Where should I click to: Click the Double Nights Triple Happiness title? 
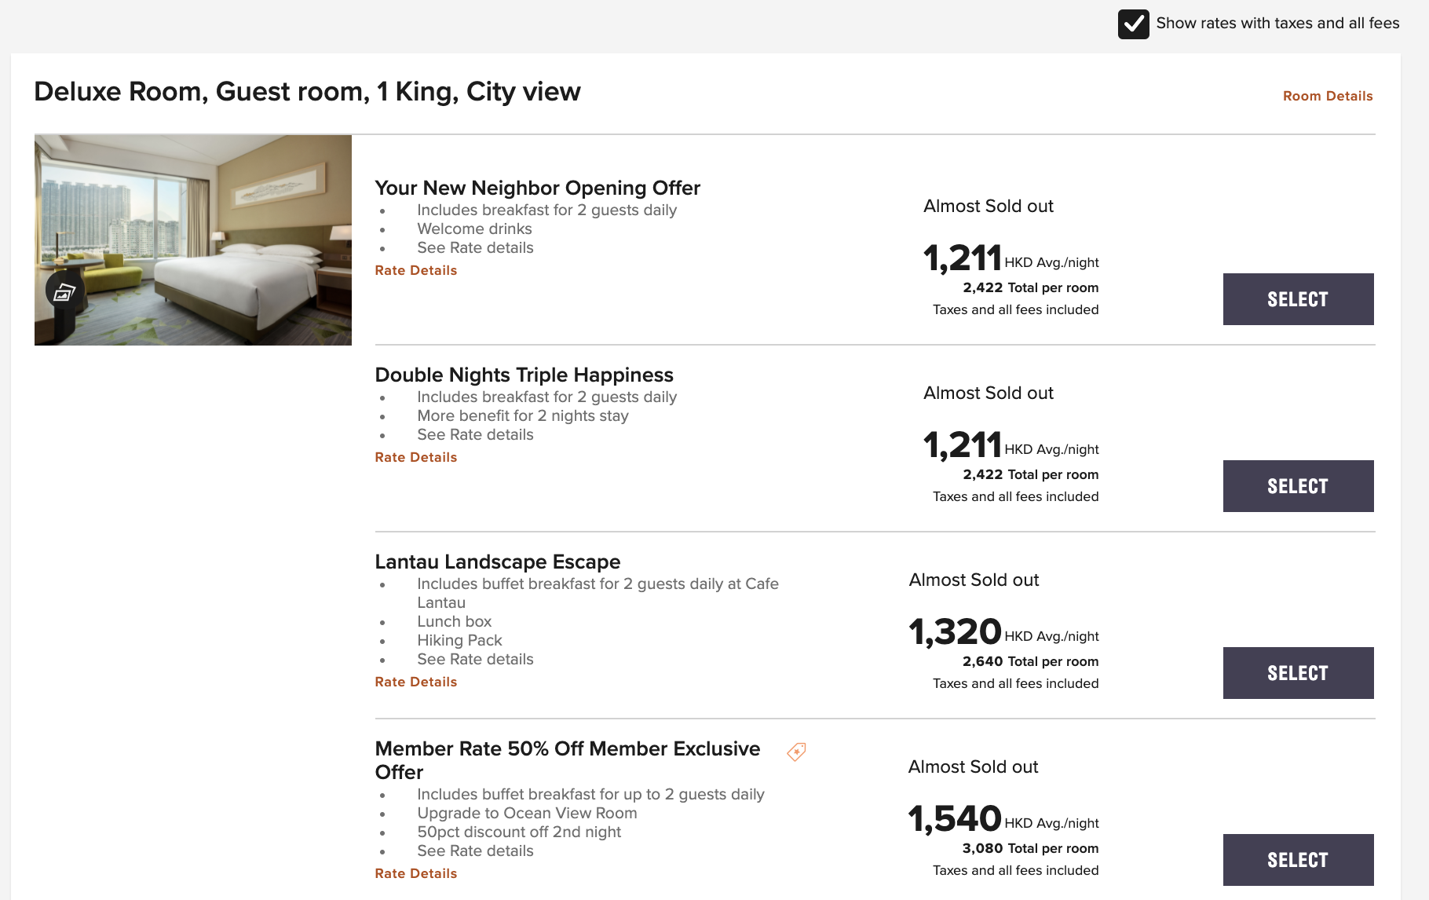(524, 375)
